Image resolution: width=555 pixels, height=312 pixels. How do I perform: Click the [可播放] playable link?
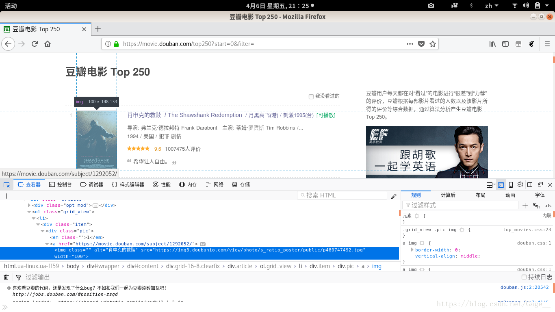pyautogui.click(x=326, y=115)
